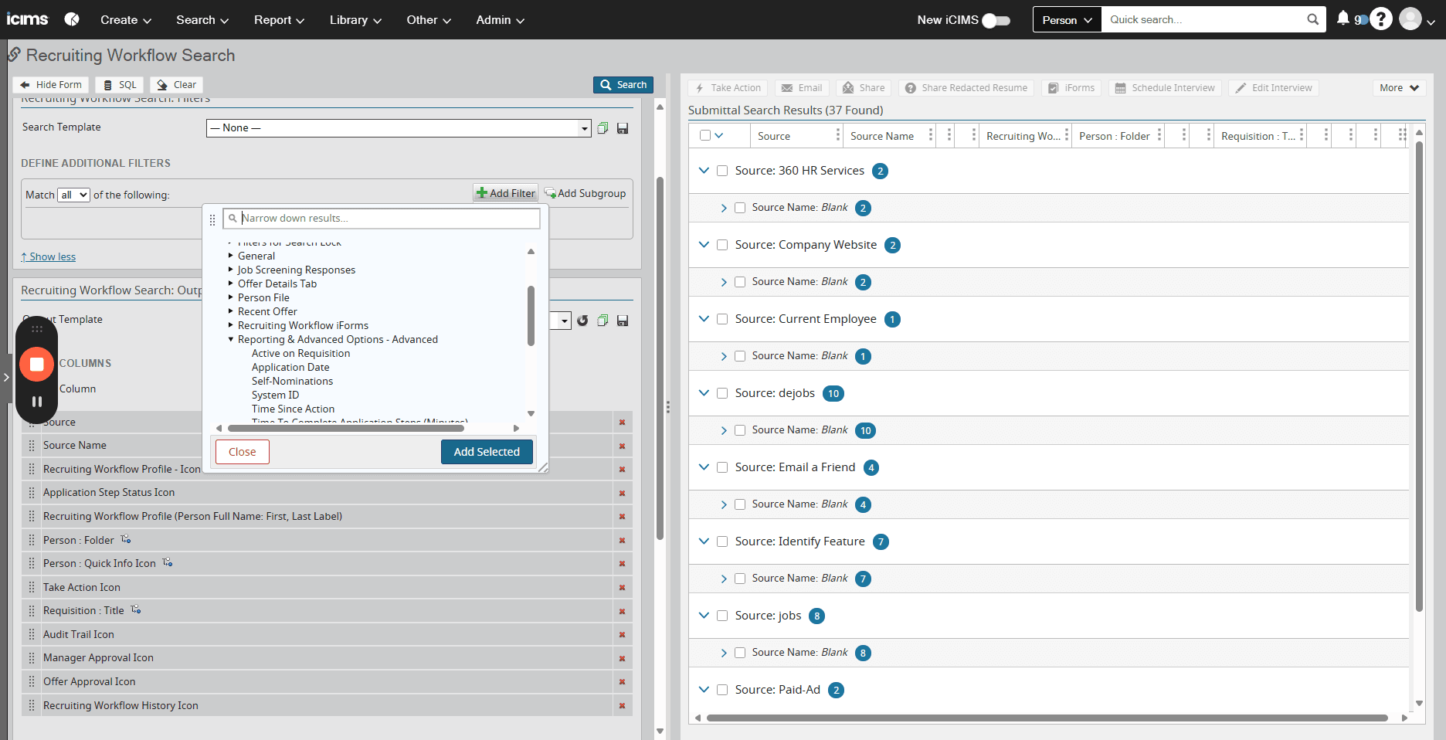The width and height of the screenshot is (1446, 740).
Task: Click sub-field icon beside Requisition : Title
Action: point(136,609)
